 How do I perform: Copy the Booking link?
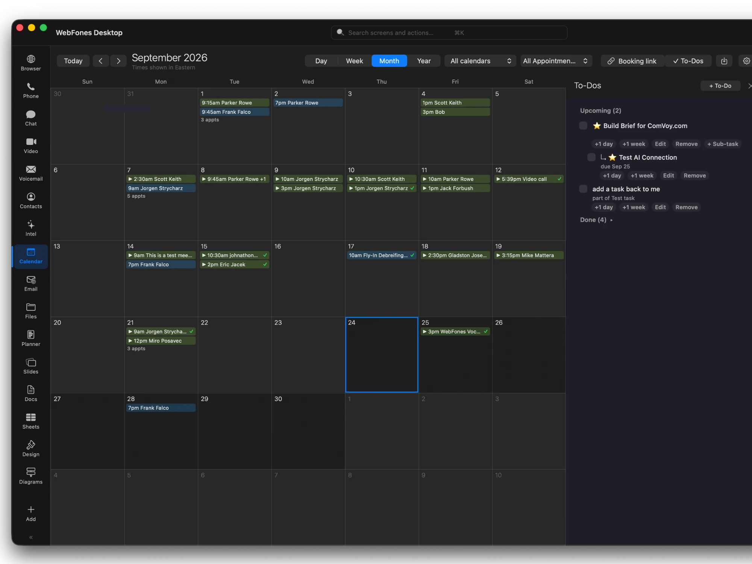click(632, 61)
